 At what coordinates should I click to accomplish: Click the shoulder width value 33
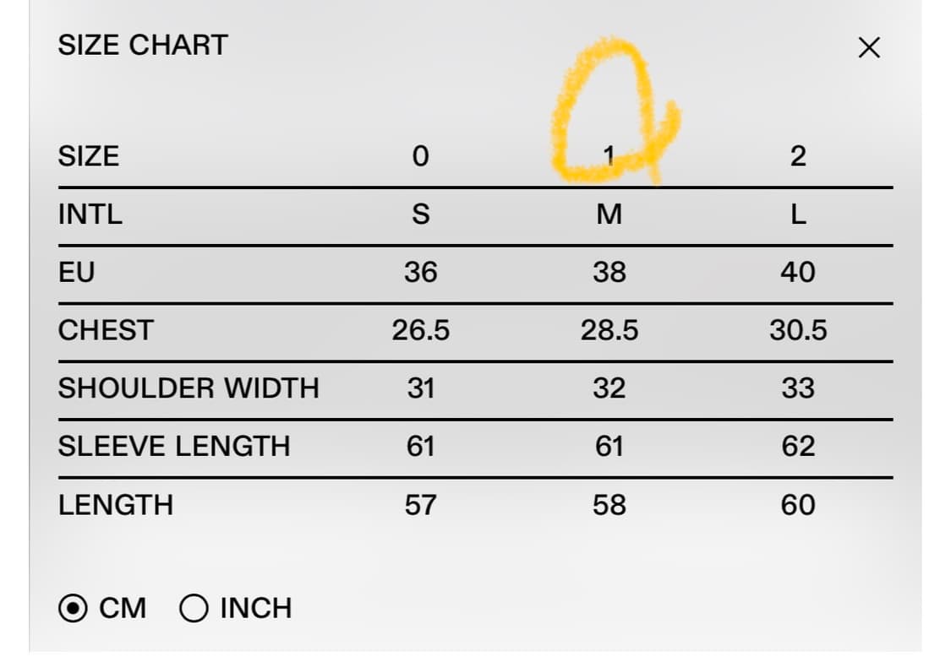(x=797, y=388)
